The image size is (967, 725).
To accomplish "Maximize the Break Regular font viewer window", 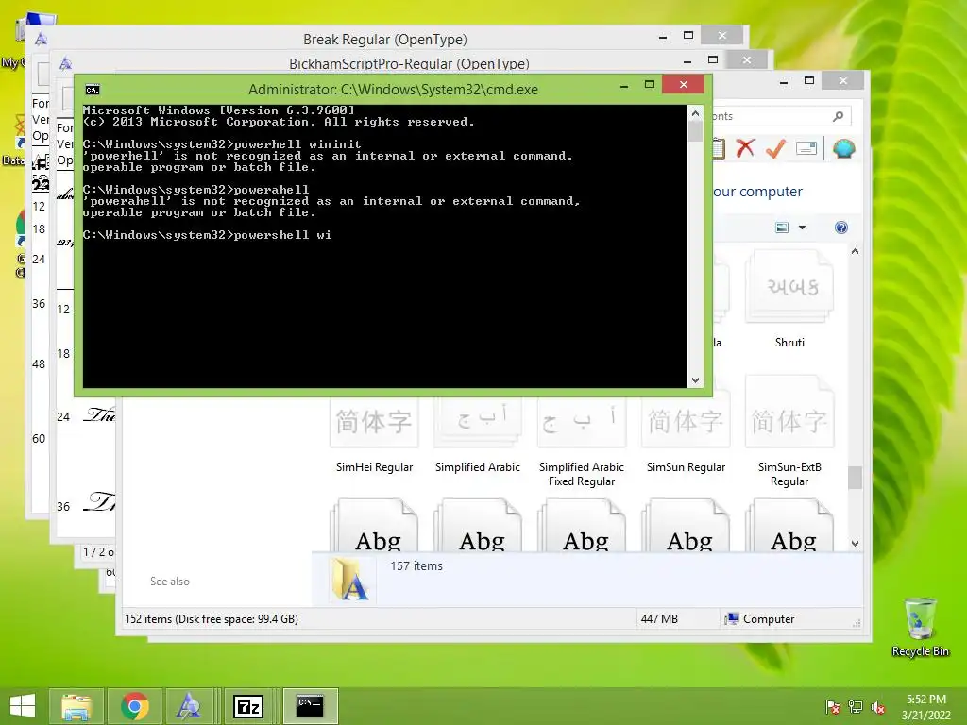I will click(x=688, y=36).
